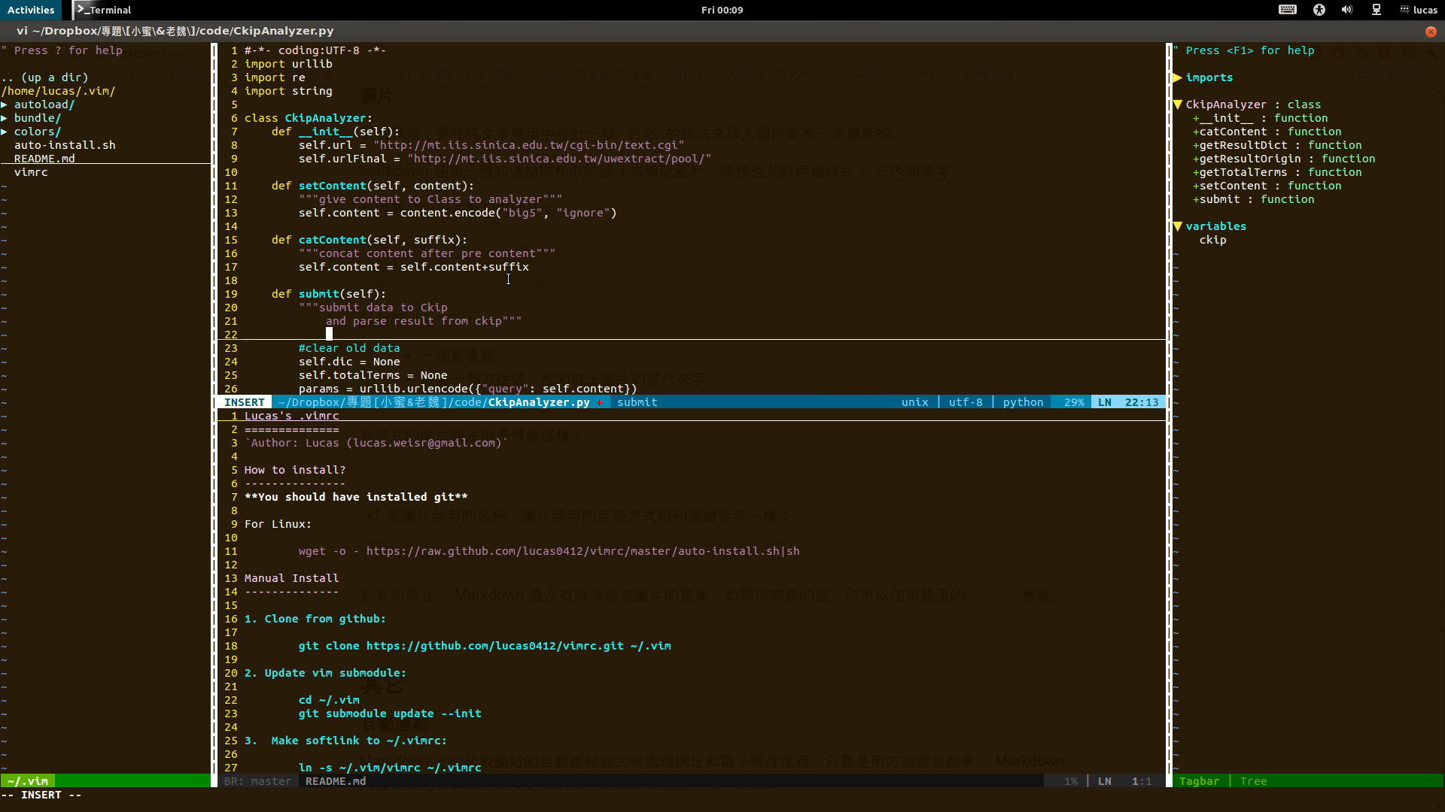Click the network/connection icon in top bar

[x=1377, y=10]
